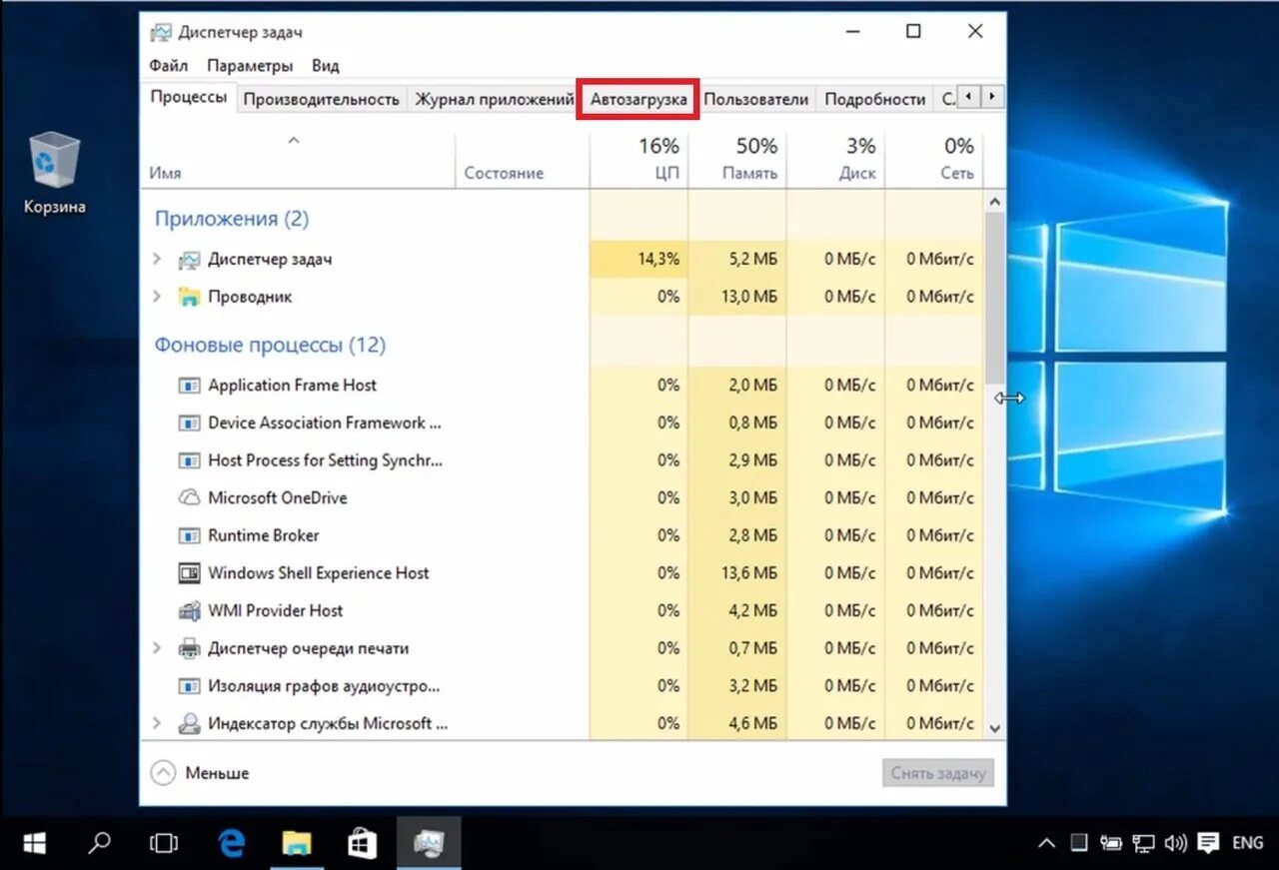This screenshot has height=870, width=1279.
Task: Collapse details with the Меньше button
Action: pos(200,772)
